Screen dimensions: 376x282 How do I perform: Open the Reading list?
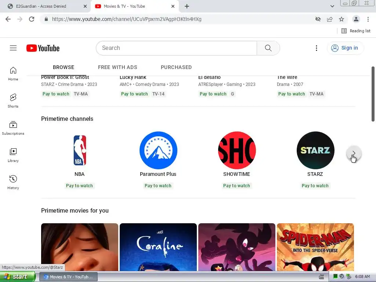pyautogui.click(x=356, y=31)
